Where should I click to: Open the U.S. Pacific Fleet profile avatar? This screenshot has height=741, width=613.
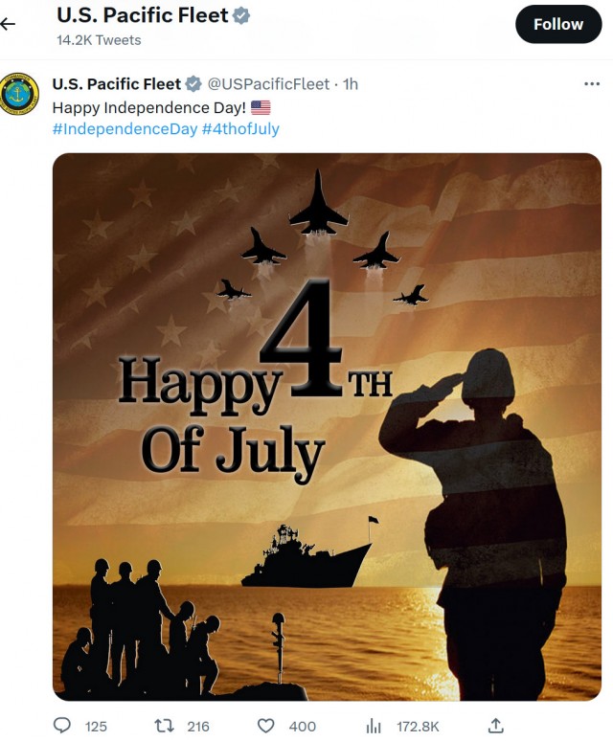19,94
